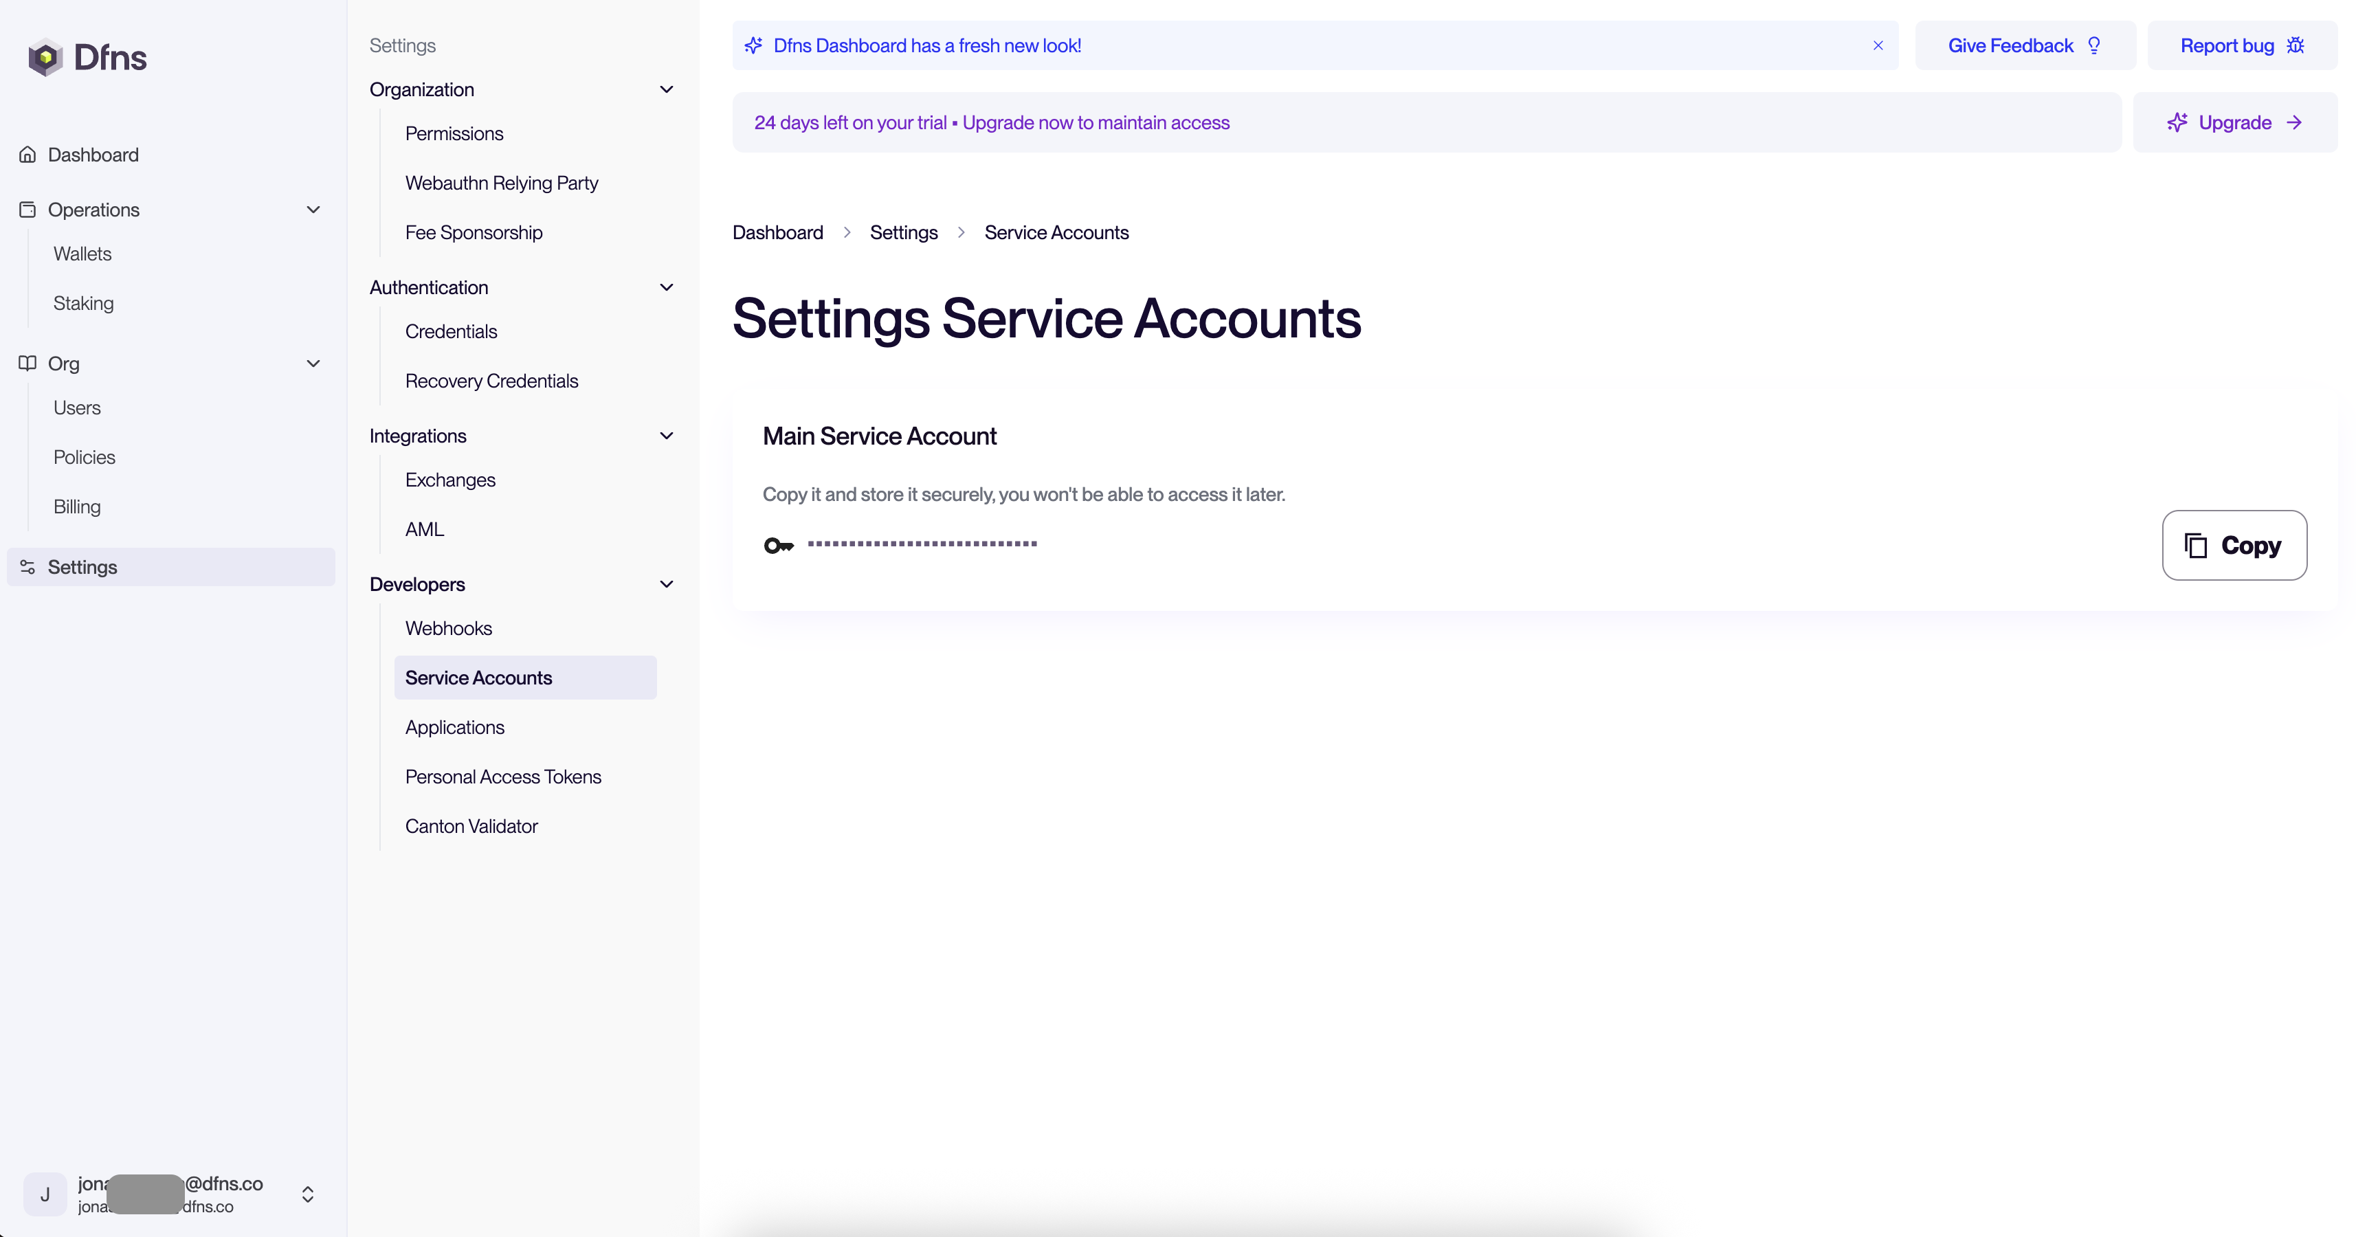Open the account switcher chevrons

pos(308,1194)
